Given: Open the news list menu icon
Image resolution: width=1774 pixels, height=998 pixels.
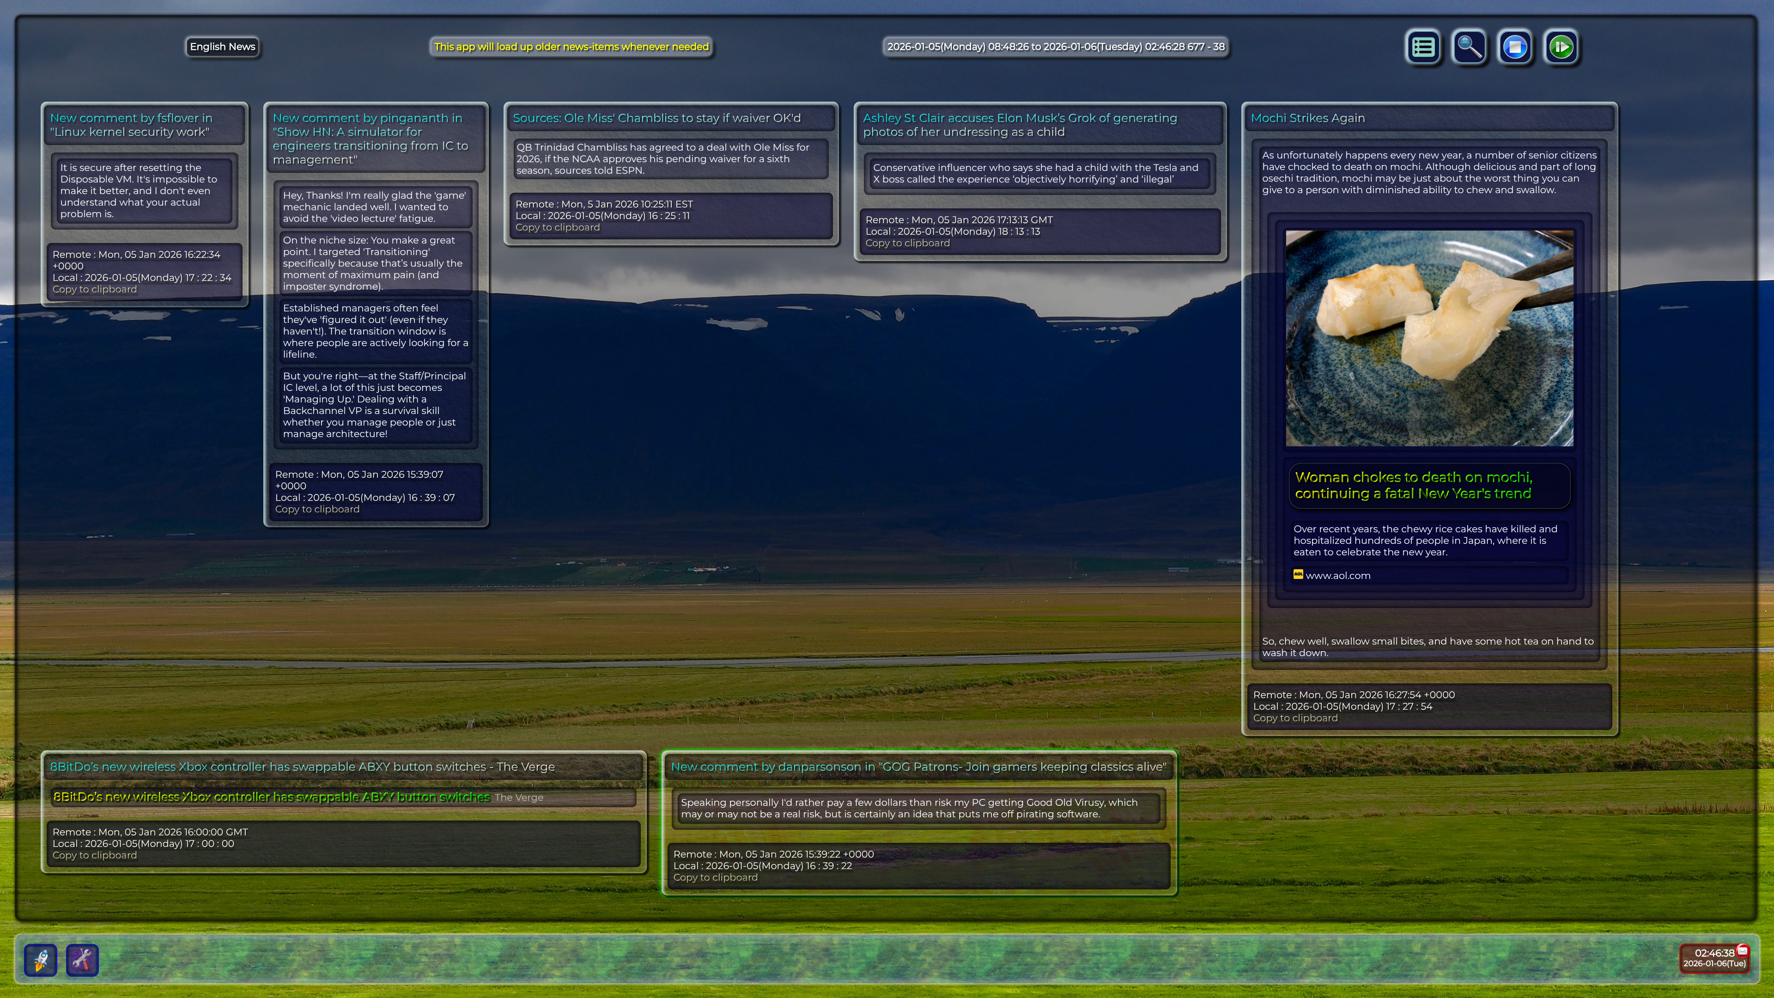Looking at the screenshot, I should 1423,47.
